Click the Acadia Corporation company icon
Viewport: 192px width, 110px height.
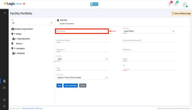13,29
